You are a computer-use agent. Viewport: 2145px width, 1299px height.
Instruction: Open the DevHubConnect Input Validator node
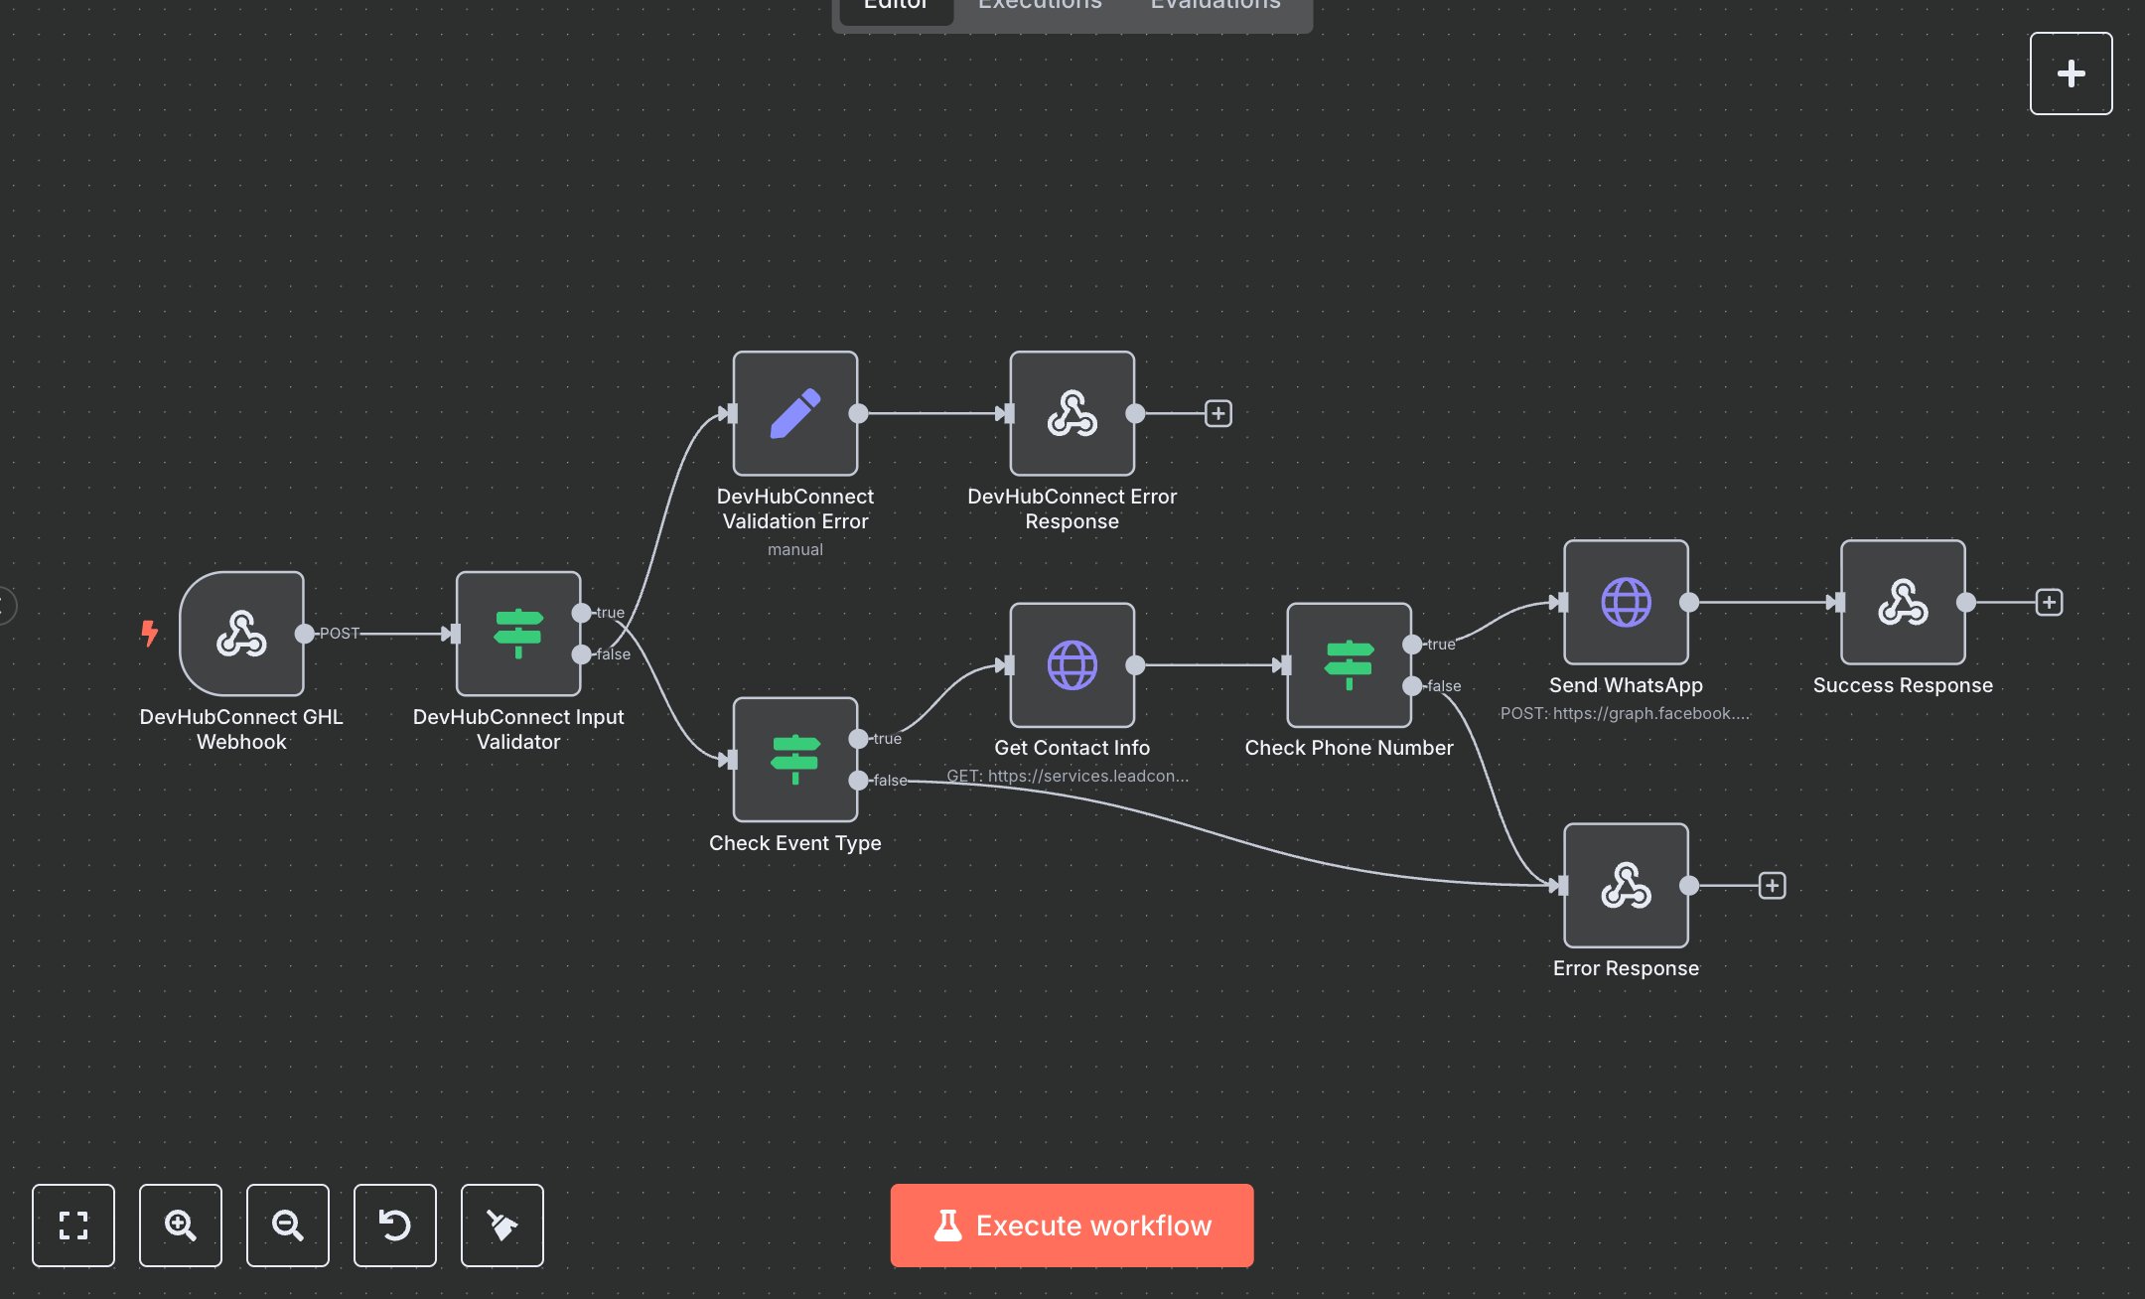(517, 633)
